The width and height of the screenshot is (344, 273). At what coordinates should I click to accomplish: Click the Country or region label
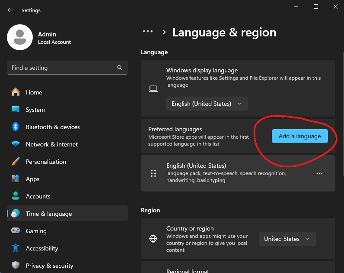pyautogui.click(x=190, y=228)
